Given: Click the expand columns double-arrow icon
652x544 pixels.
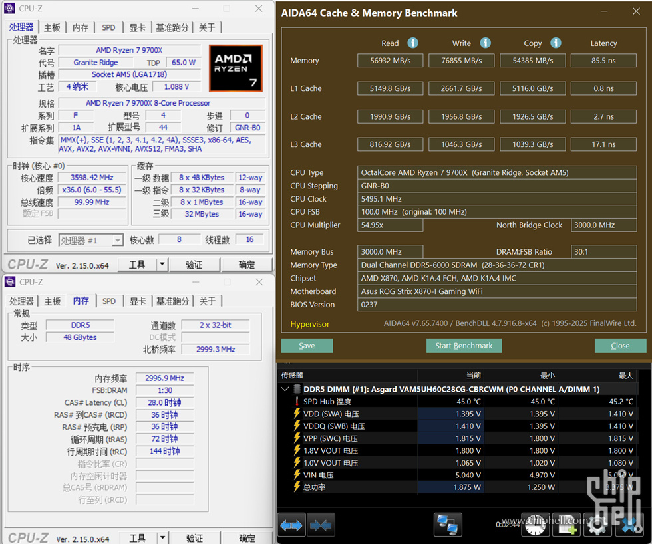Looking at the screenshot, I should tap(291, 525).
